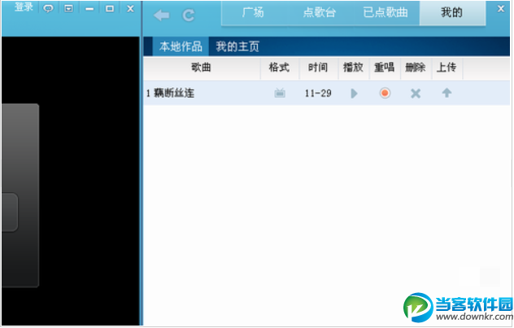Image resolution: width=514 pixels, height=328 pixels.
Task: Maximize the player window
Action: point(110,9)
